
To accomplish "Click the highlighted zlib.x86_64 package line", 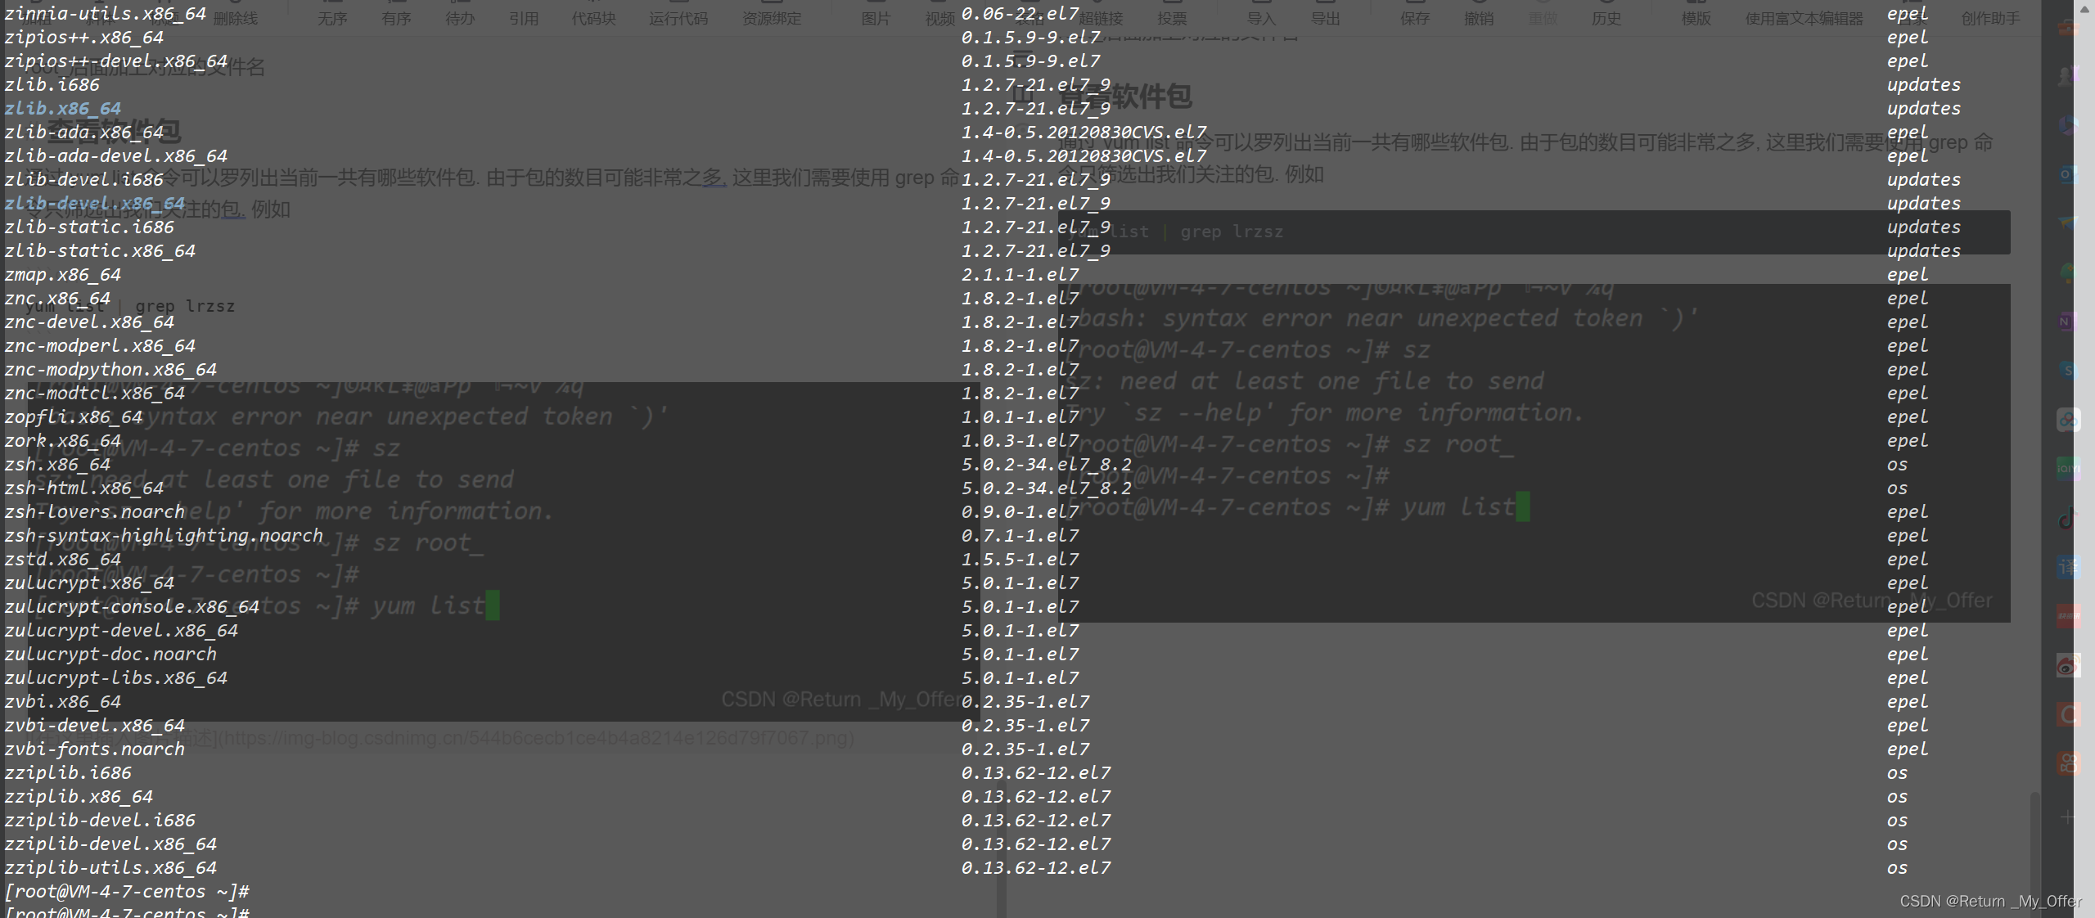I will point(63,108).
